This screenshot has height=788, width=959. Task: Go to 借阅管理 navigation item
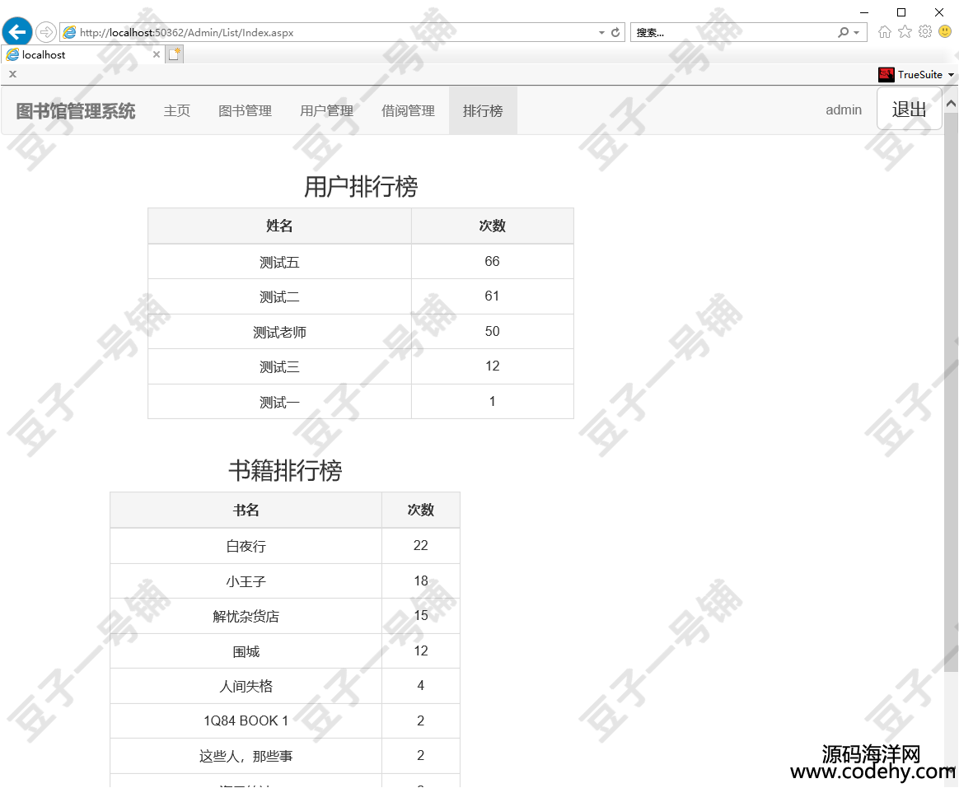[408, 110]
